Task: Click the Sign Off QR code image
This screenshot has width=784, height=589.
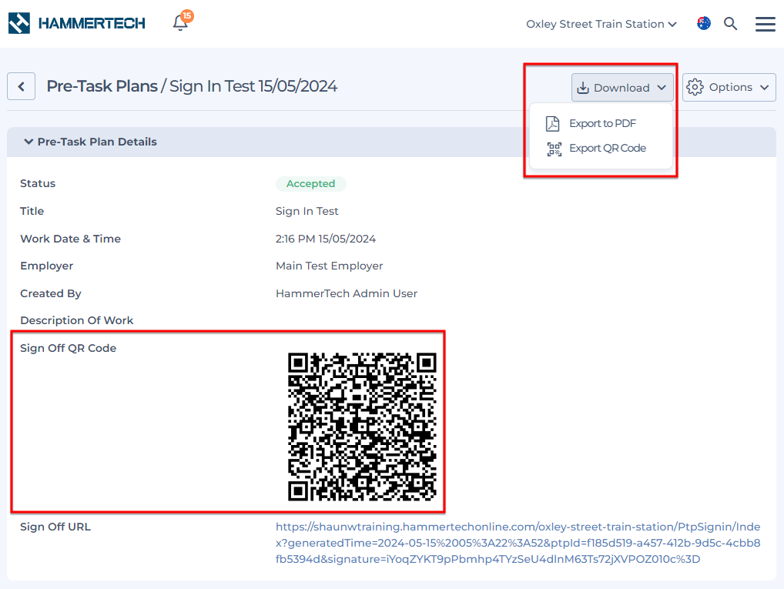Action: coord(362,427)
